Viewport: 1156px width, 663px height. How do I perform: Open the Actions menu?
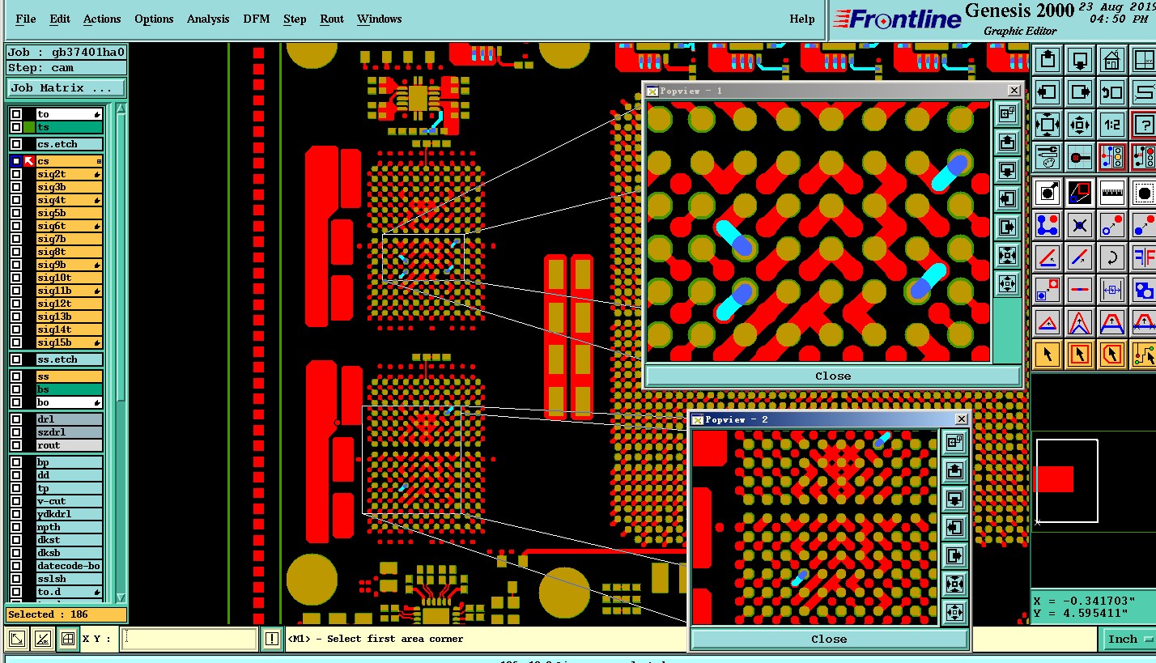click(102, 19)
